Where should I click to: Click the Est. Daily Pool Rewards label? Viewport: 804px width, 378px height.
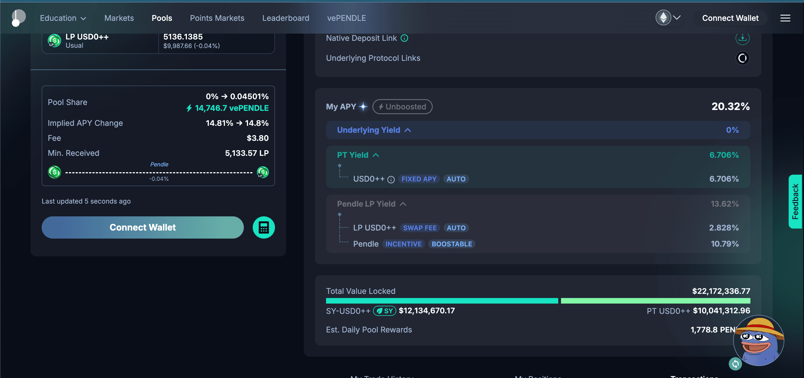point(369,330)
